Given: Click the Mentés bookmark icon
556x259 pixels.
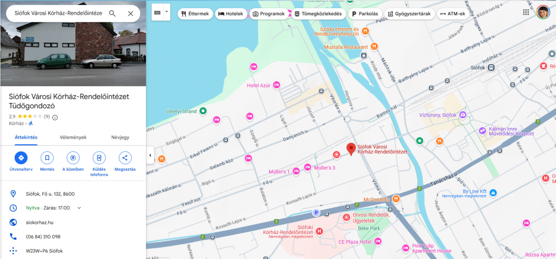Looking at the screenshot, I should coord(47,158).
